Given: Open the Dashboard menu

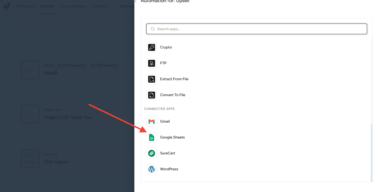Looking at the screenshot, I should tap(26, 6).
